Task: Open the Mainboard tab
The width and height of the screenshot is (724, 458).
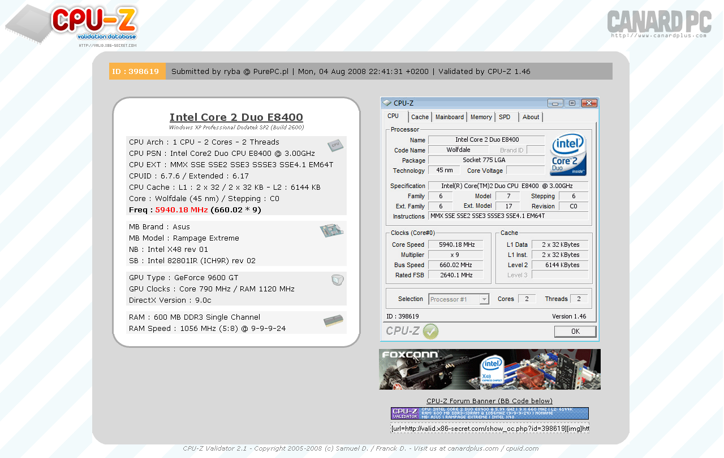Action: pos(449,117)
